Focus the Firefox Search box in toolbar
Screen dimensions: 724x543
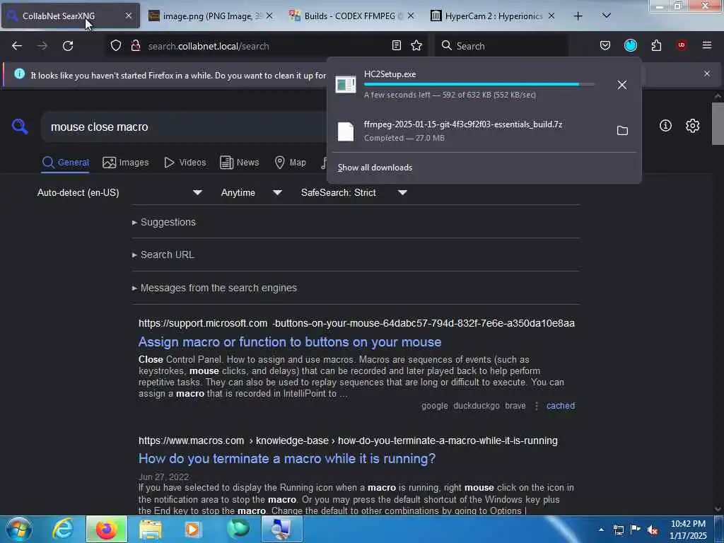click(x=501, y=46)
